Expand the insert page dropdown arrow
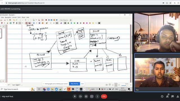180x101 pixels. tap(36, 20)
